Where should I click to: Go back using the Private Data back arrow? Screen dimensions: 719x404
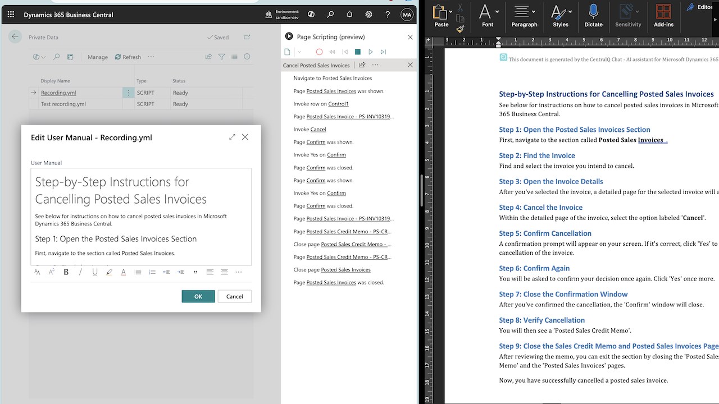[15, 37]
